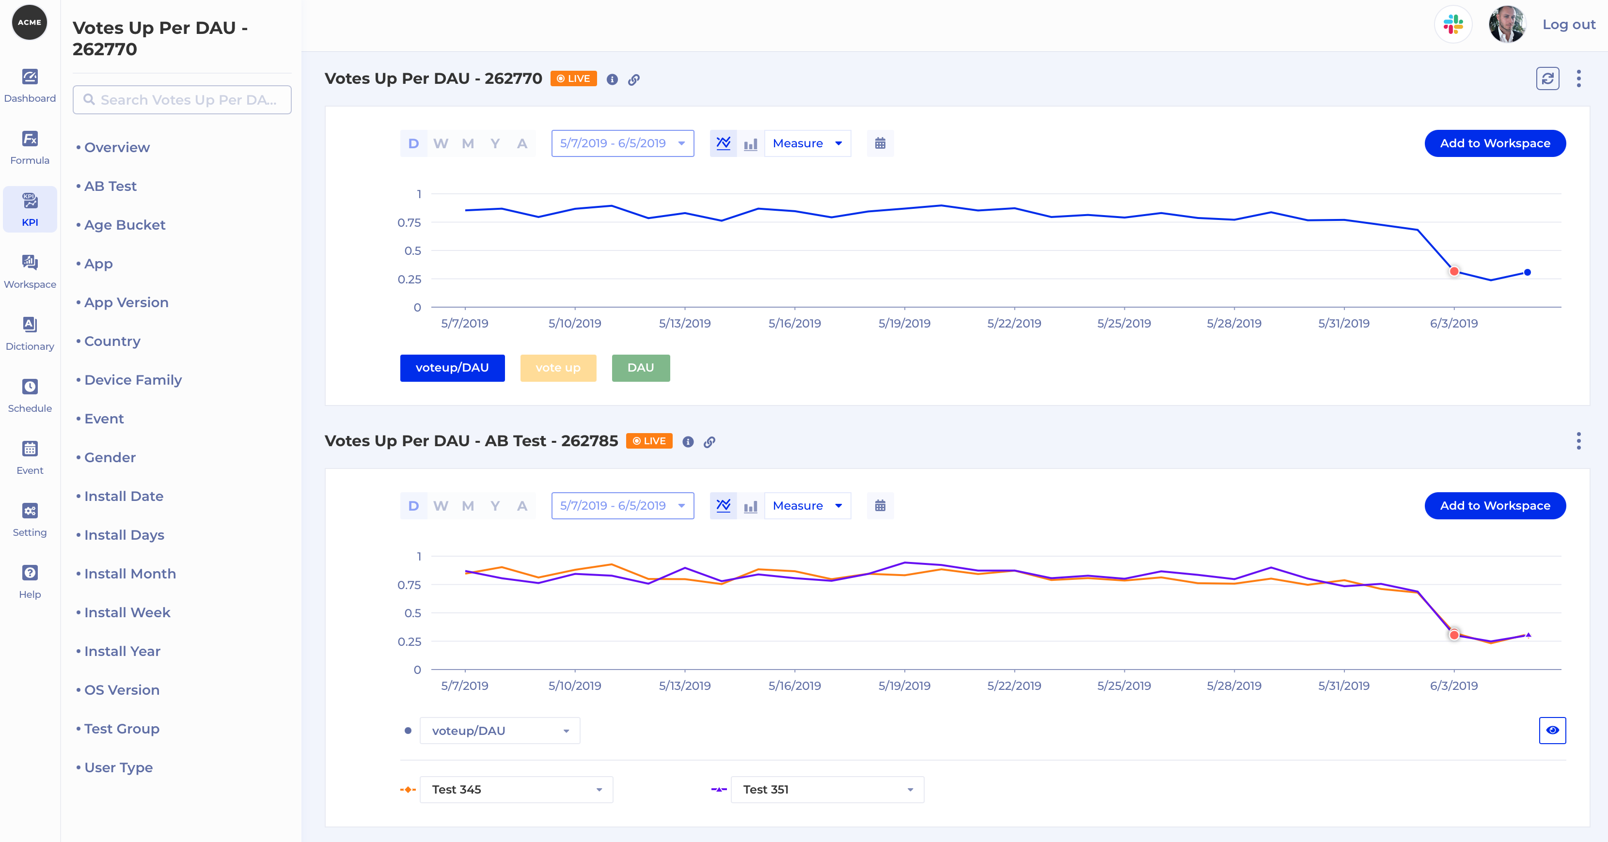Viewport: 1608px width, 842px height.
Task: Toggle the vote up series legend
Action: click(557, 368)
